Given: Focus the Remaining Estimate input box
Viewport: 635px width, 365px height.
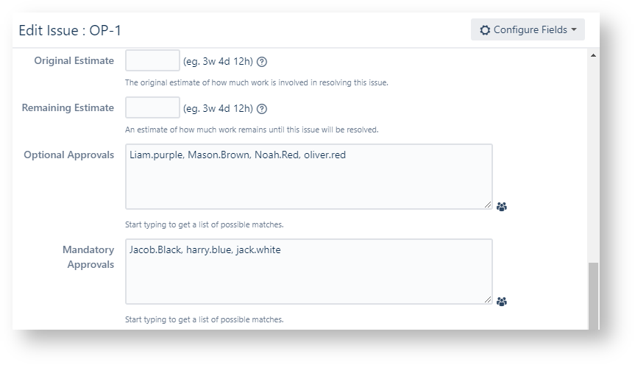Looking at the screenshot, I should [x=152, y=107].
